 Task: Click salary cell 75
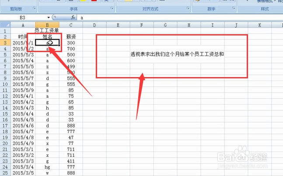(x=71, y=96)
